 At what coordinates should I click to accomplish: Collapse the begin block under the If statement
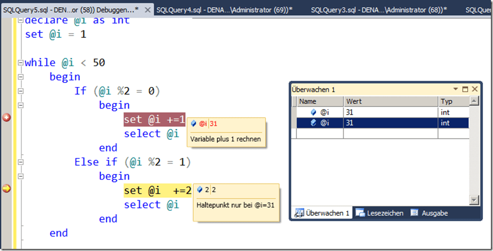click(x=20, y=105)
